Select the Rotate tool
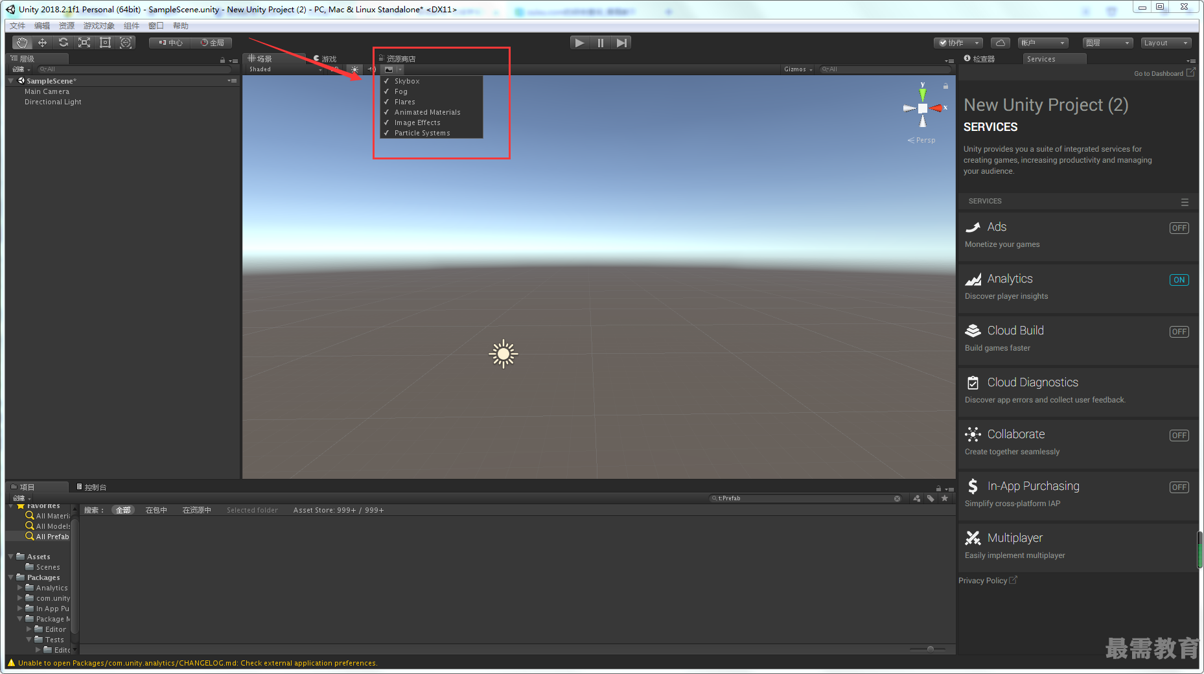 coord(64,43)
